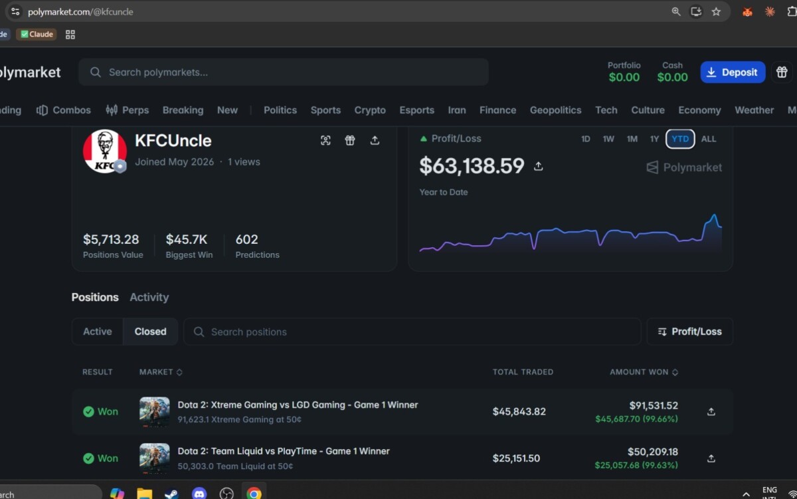Click the install app icon in address bar

tap(696, 11)
